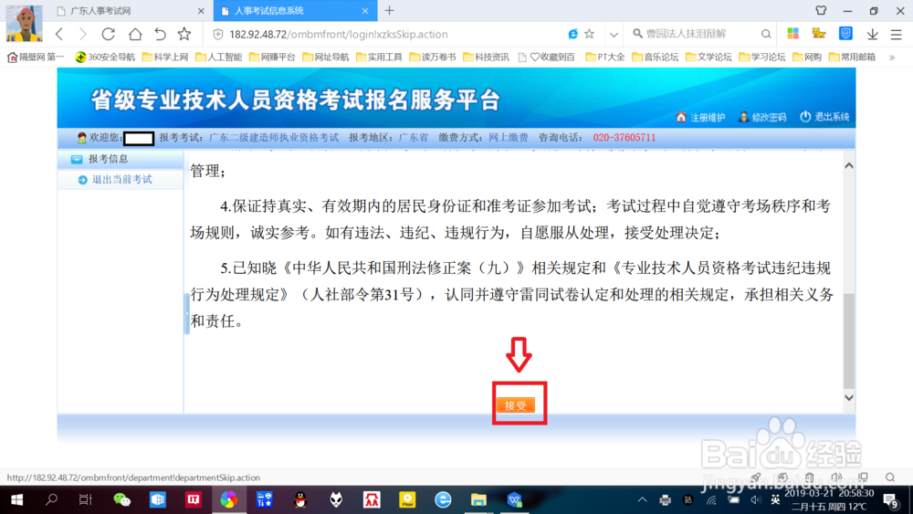Collapse sidebar with the splitter handle
The height and width of the screenshot is (514, 913).
pos(186,313)
